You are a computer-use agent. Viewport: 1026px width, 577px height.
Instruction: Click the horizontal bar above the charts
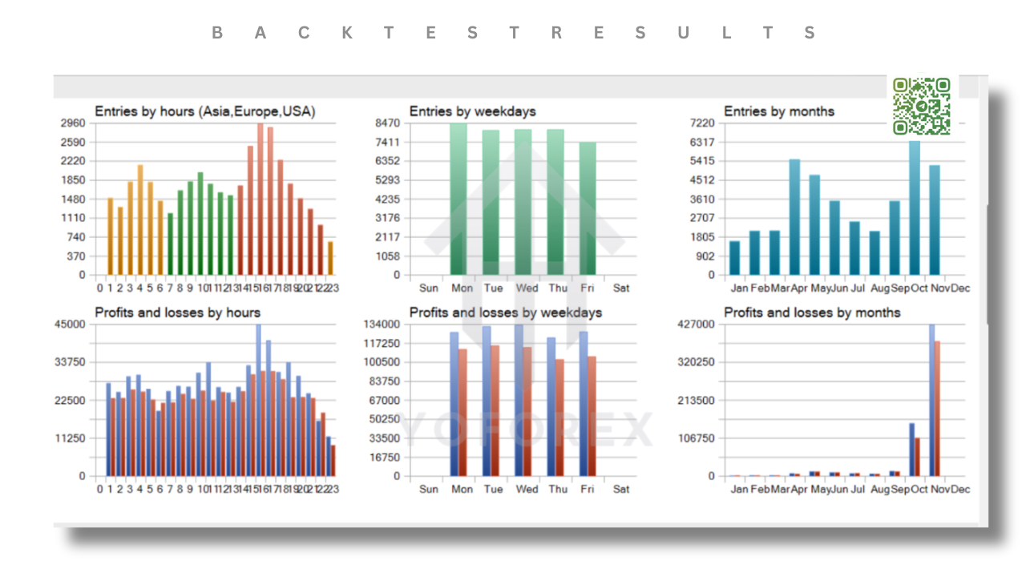click(x=513, y=83)
